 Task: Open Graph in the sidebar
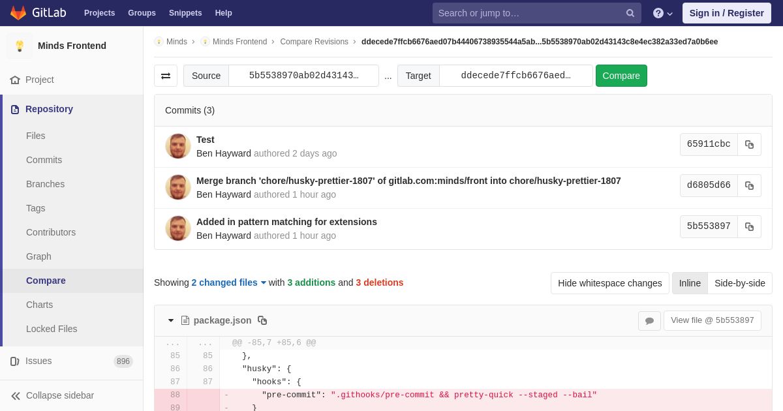click(x=38, y=256)
